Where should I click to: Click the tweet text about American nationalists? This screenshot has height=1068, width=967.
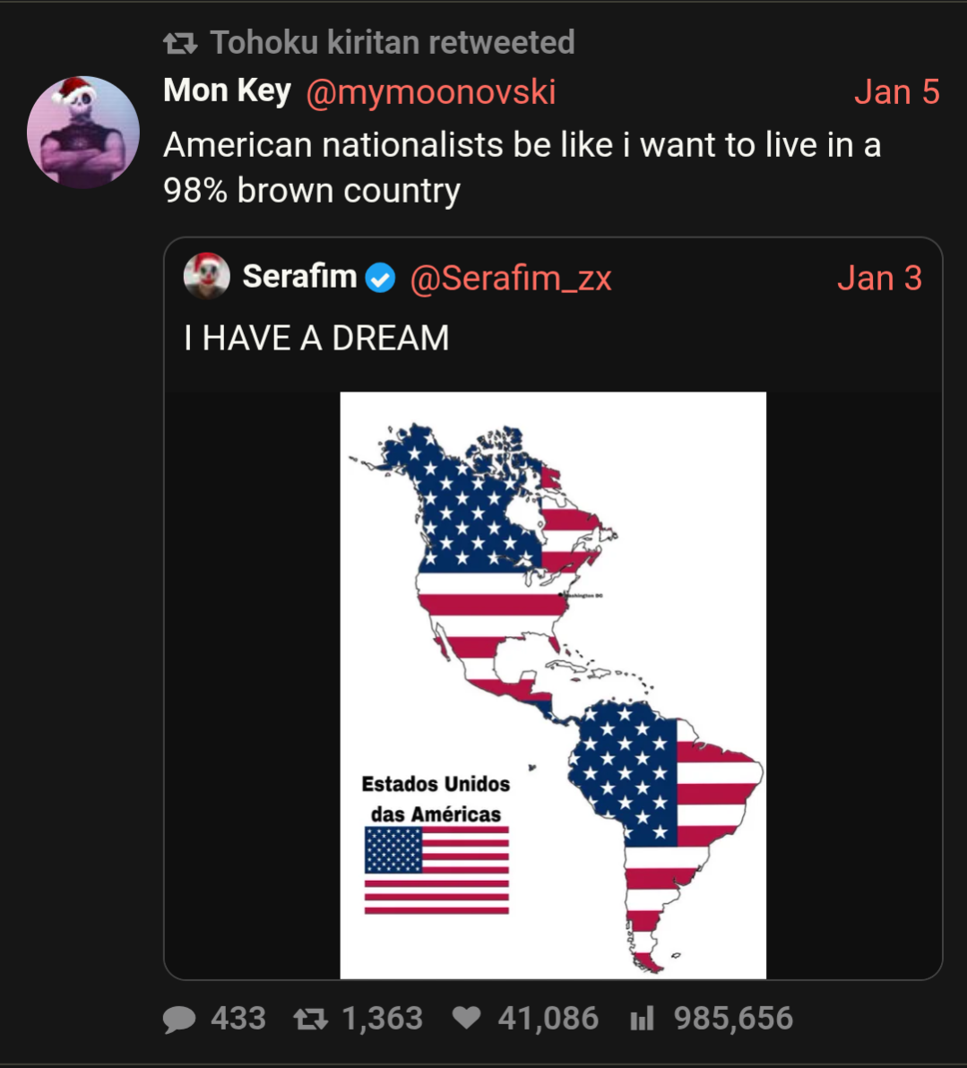coord(522,168)
